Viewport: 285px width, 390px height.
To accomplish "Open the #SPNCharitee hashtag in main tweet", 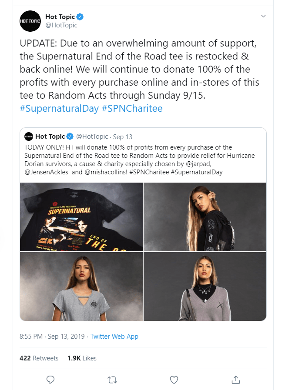I will 132,108.
